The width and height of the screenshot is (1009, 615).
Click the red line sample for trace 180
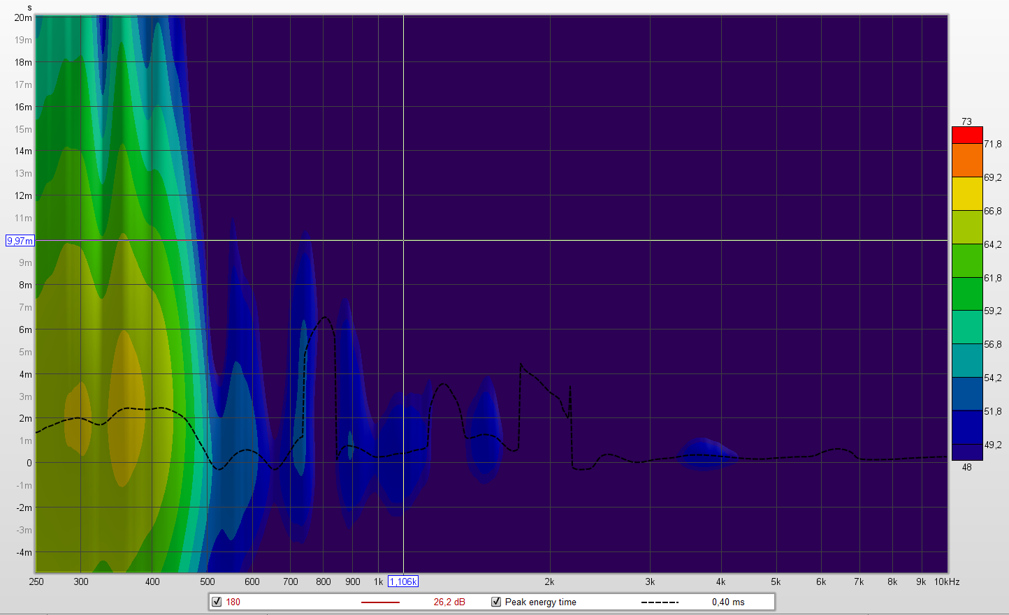380,602
